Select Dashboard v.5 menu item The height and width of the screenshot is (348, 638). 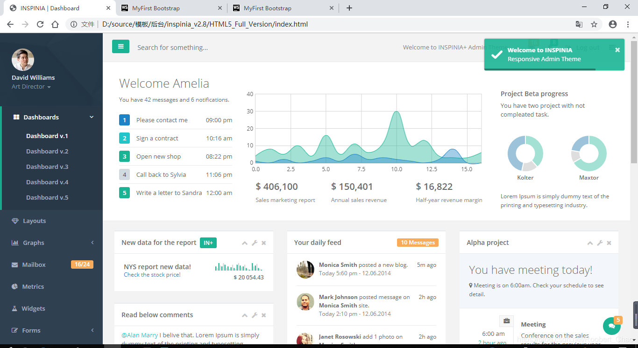click(47, 197)
